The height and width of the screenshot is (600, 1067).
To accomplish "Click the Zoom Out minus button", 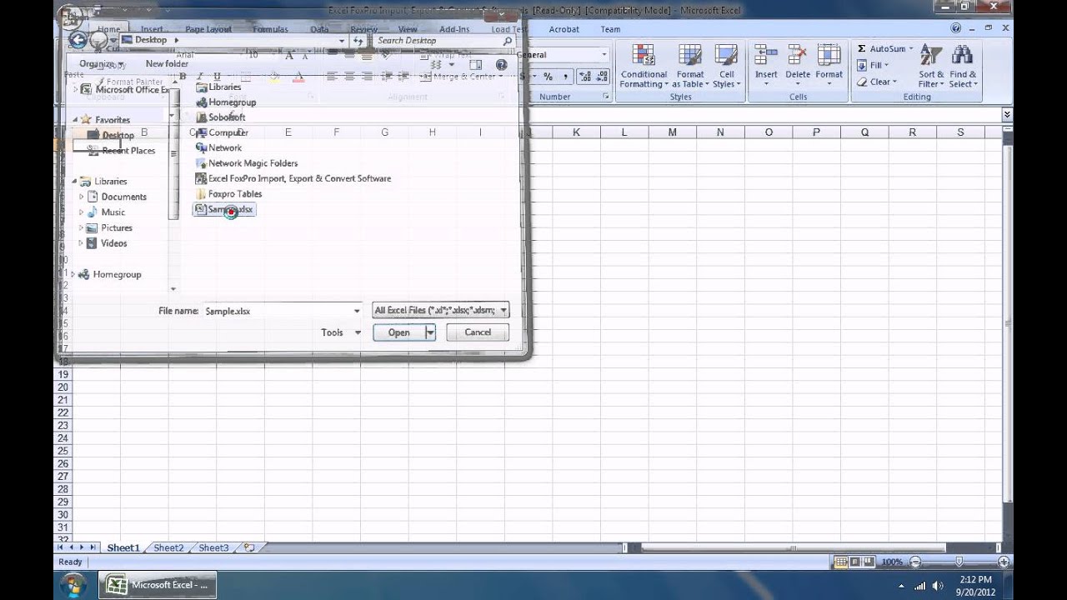I will coord(915,562).
